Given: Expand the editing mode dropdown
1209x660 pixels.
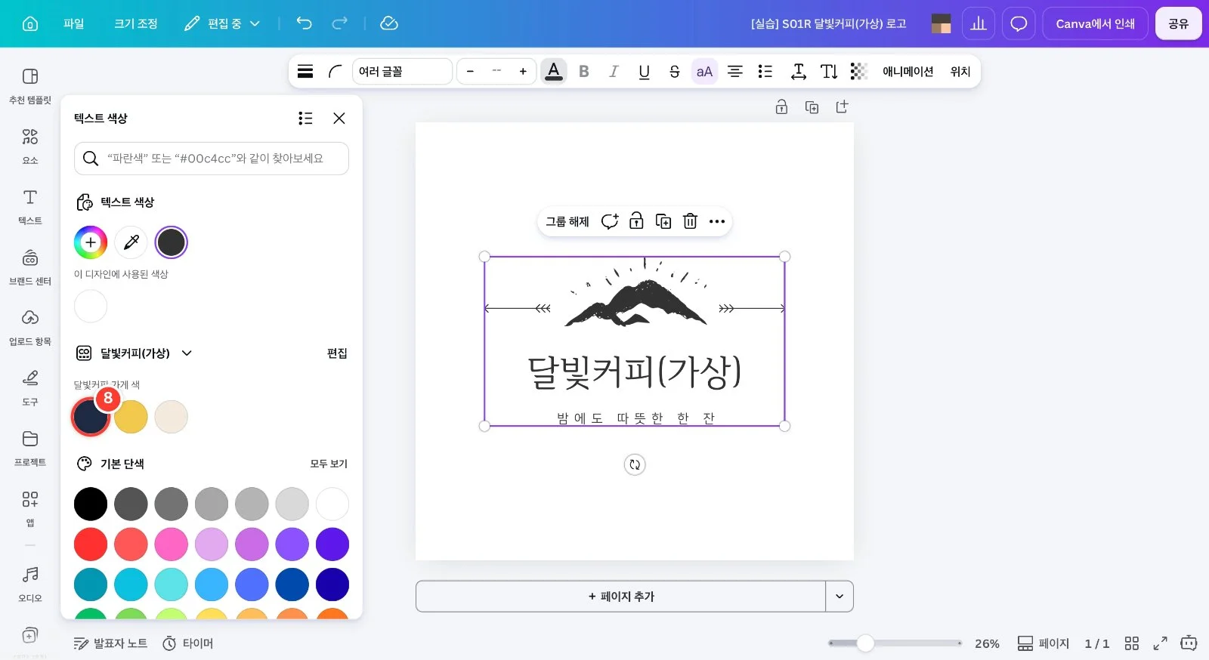Looking at the screenshot, I should coord(224,23).
